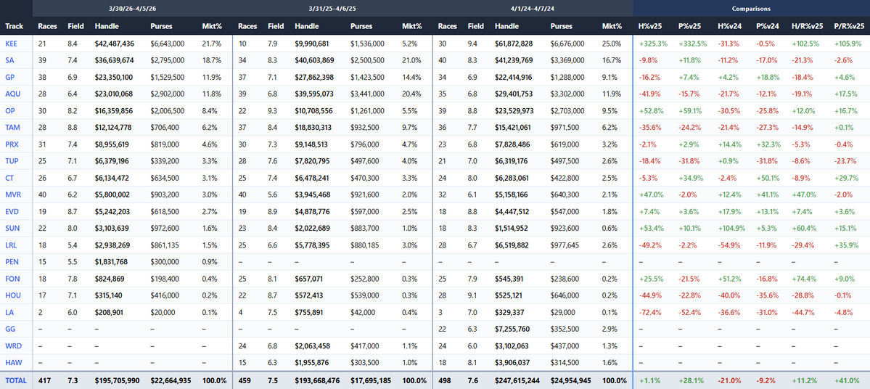Viewport: 870px width, 389px height.
Task: Select total comparison value -21.0%
Action: click(x=729, y=381)
